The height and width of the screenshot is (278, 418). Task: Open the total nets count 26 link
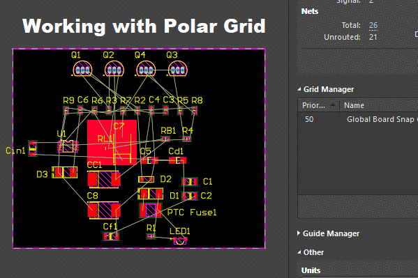click(373, 25)
